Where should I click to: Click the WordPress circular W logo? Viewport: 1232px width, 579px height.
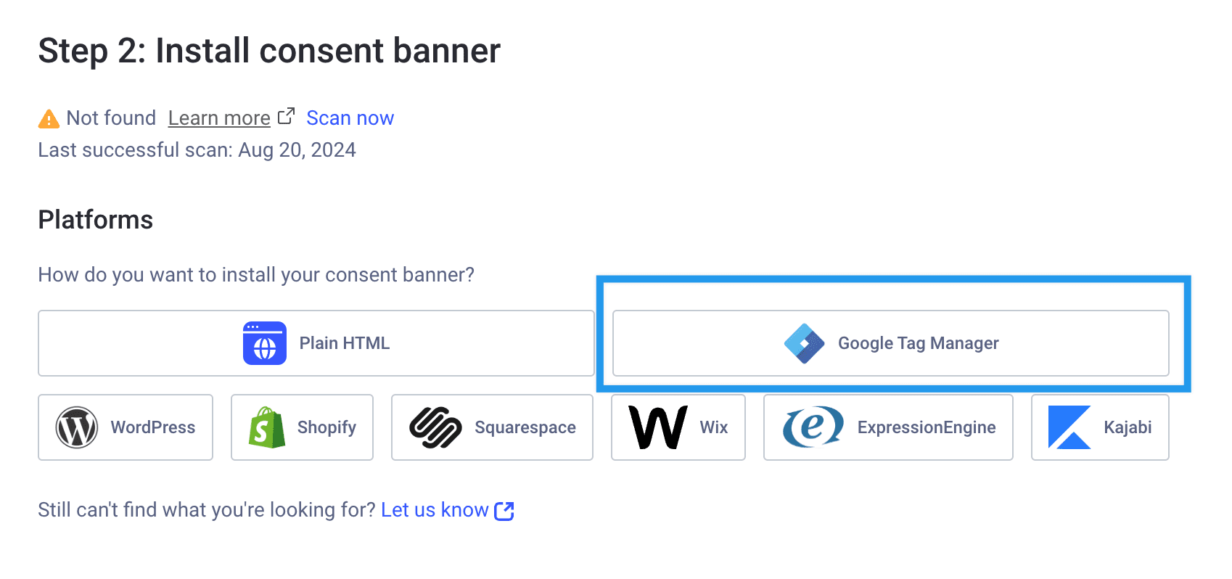(x=77, y=427)
